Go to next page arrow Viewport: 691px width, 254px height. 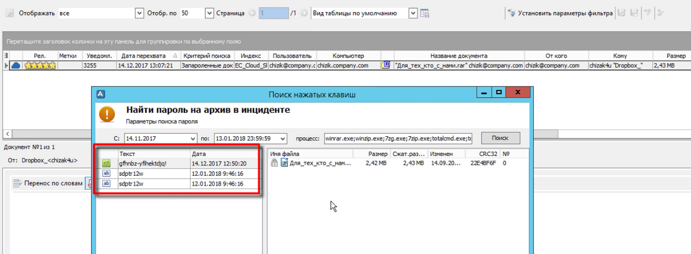303,14
